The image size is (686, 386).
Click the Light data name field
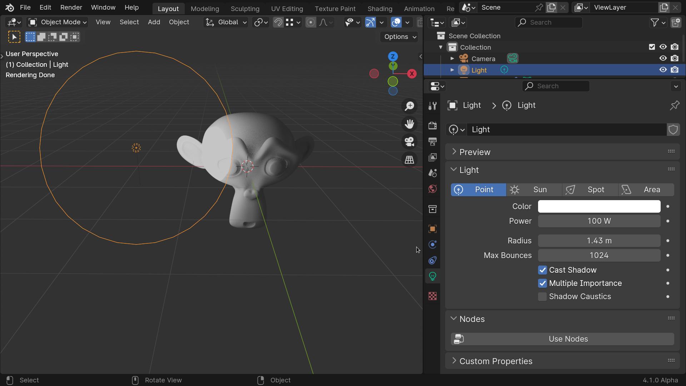click(567, 130)
